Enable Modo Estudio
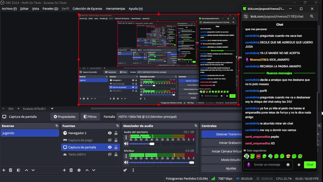This screenshot has width=323, height=182. pyautogui.click(x=222, y=160)
